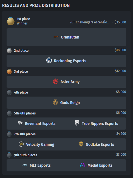Click the Gods Reign crown logo

coord(55,102)
